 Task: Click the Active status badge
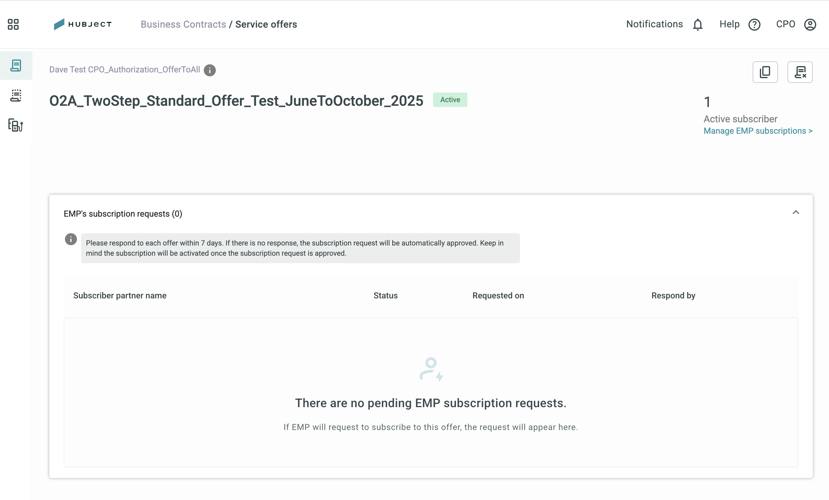click(x=450, y=100)
